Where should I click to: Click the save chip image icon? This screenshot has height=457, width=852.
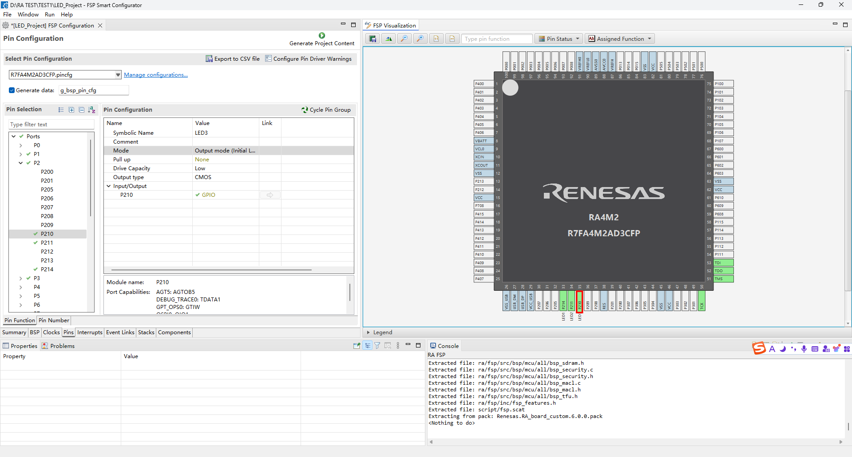tap(373, 39)
